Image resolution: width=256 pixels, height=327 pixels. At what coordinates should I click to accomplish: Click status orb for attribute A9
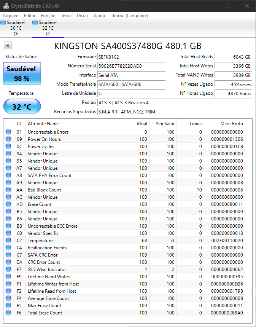pyautogui.click(x=8, y=182)
